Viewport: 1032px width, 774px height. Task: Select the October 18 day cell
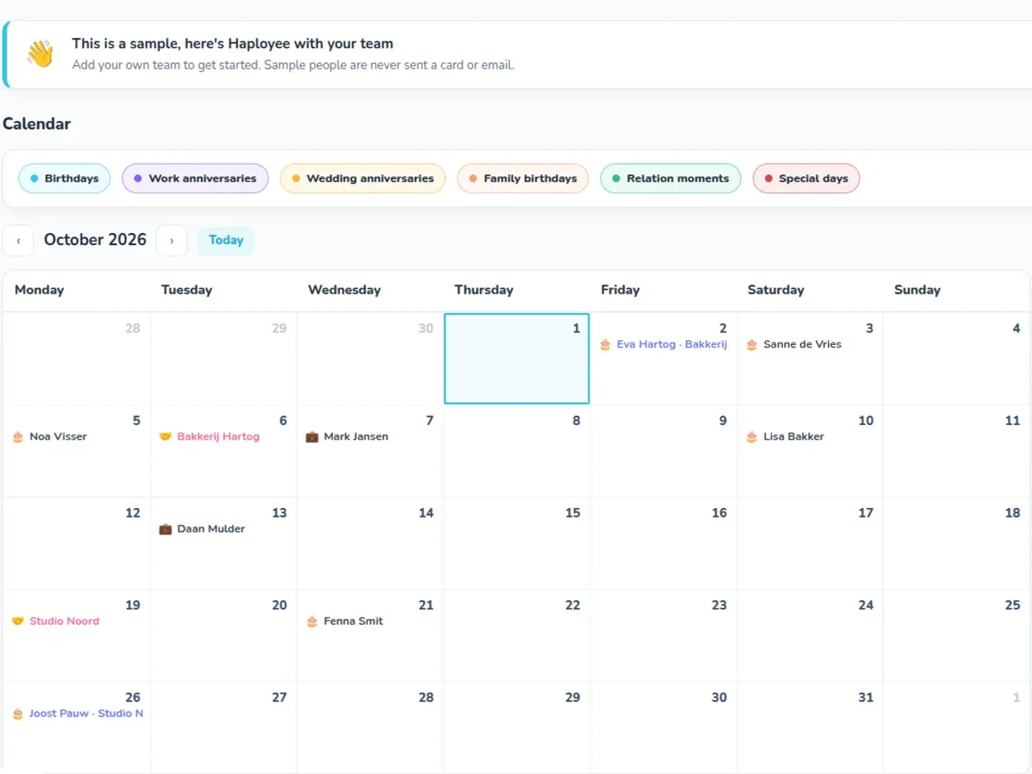(957, 543)
